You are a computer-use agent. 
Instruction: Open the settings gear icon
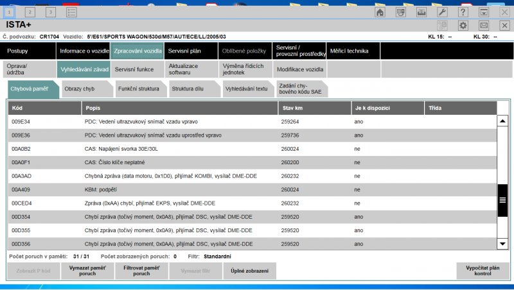(x=463, y=25)
